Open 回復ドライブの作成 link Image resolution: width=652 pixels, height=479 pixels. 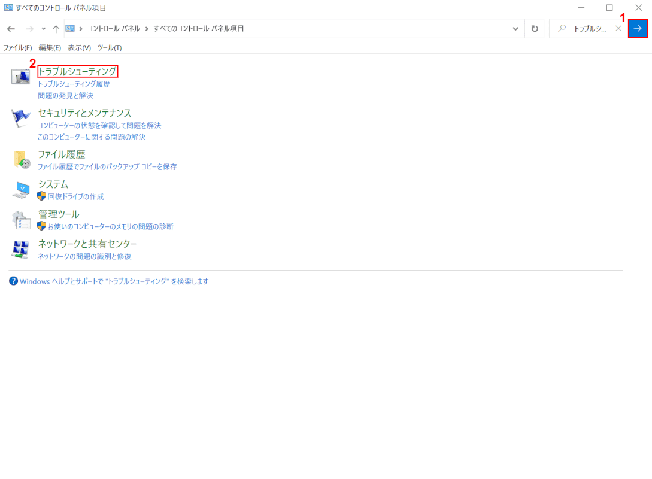(x=75, y=196)
